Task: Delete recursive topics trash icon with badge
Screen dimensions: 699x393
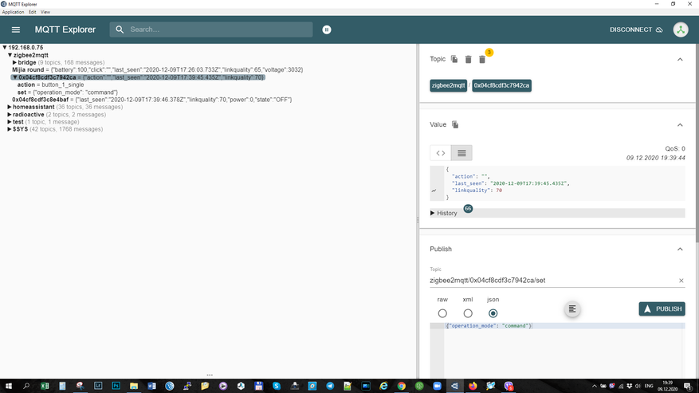Action: click(x=482, y=59)
